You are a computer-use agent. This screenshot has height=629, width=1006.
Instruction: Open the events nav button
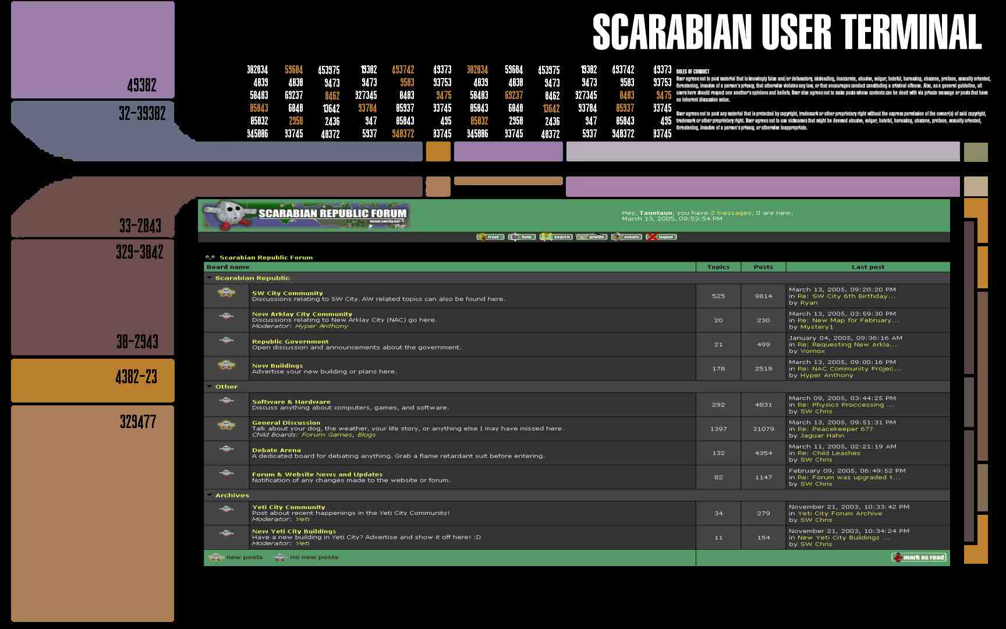(x=627, y=237)
